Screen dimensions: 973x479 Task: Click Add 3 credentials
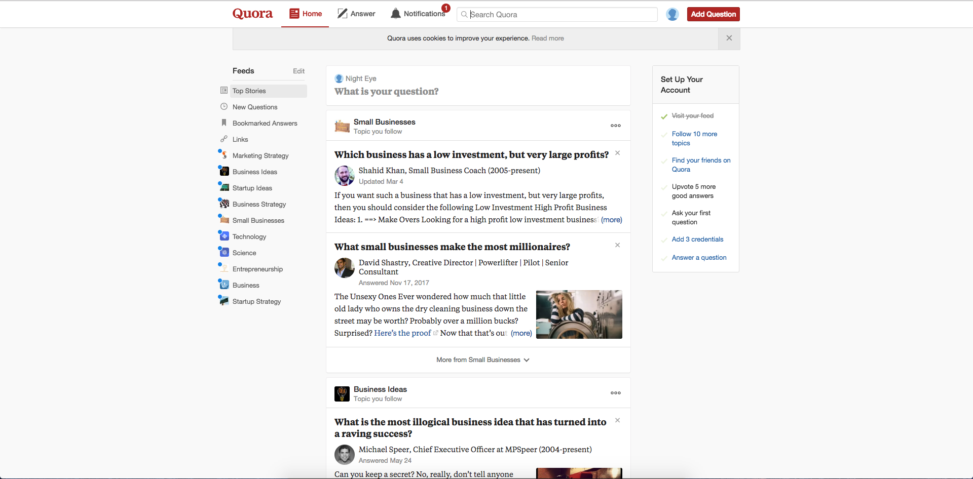click(x=697, y=239)
